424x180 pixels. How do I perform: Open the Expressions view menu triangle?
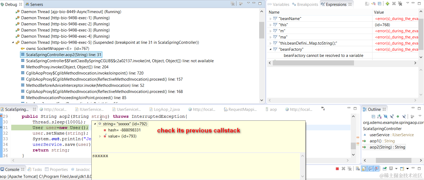click(x=408, y=3)
